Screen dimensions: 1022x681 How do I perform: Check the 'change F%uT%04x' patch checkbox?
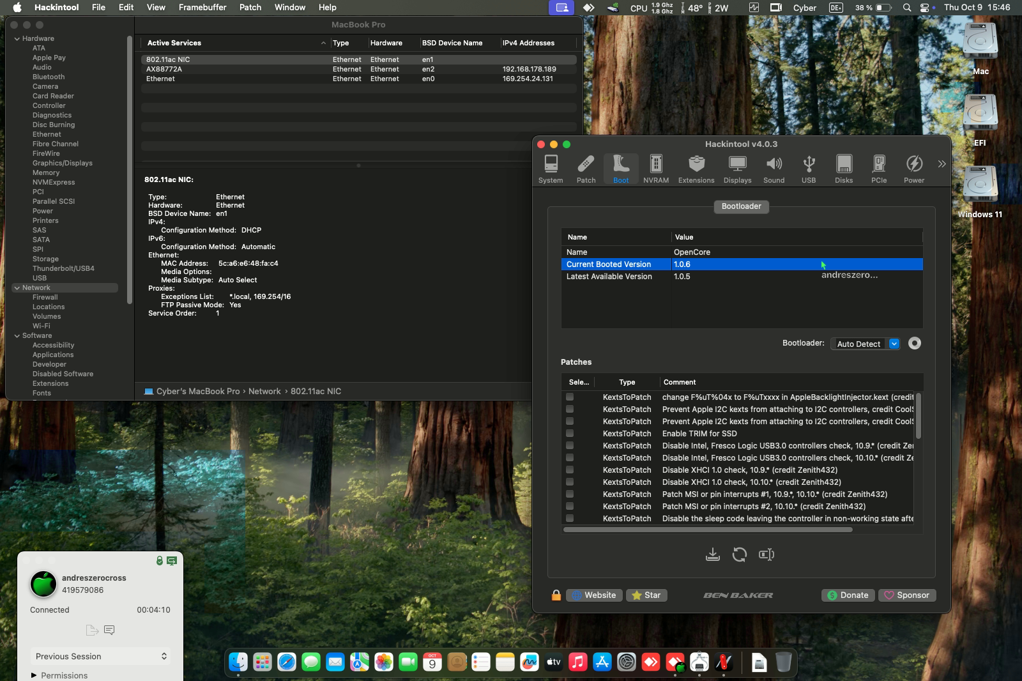coord(570,397)
